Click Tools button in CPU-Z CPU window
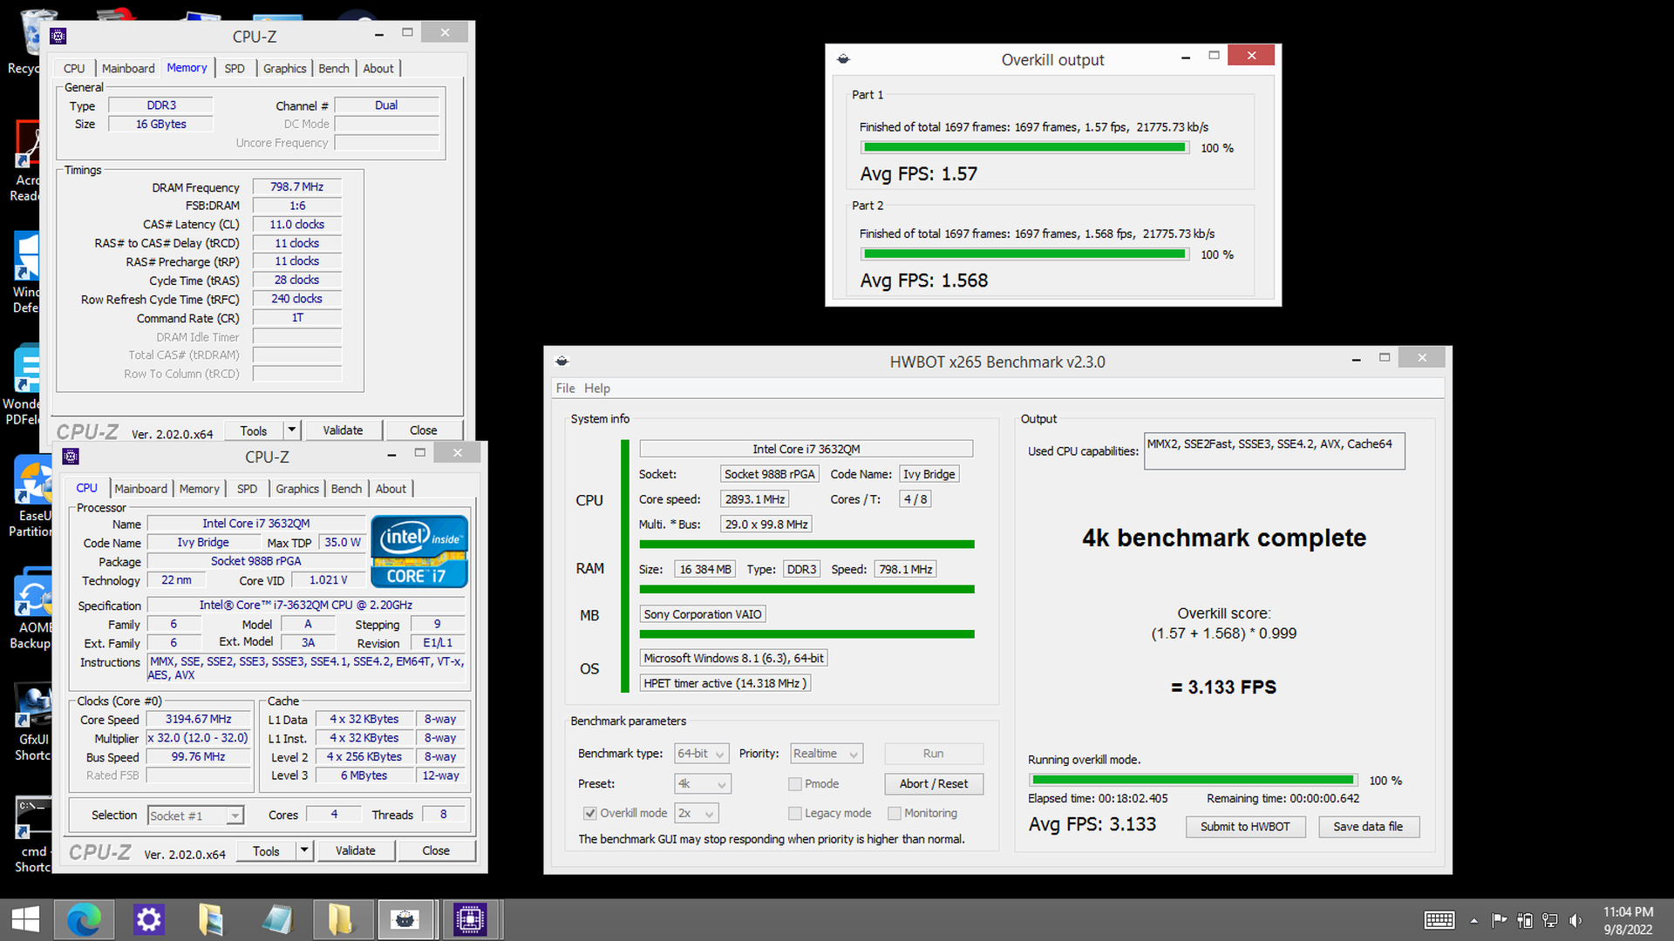 [266, 850]
